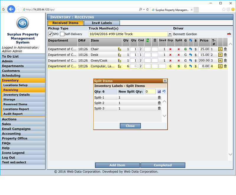
Task: Click Log Out in the sidebar
Action: click(23, 158)
